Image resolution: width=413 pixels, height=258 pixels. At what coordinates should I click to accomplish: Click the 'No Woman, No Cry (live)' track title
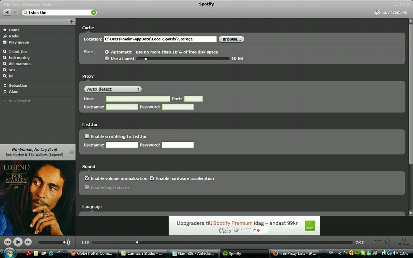[34, 149]
